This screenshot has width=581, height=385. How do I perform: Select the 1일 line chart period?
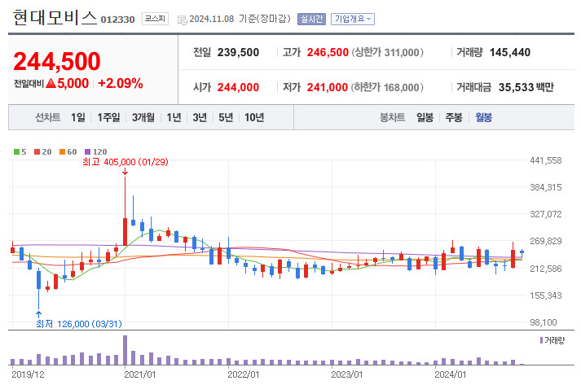click(77, 117)
